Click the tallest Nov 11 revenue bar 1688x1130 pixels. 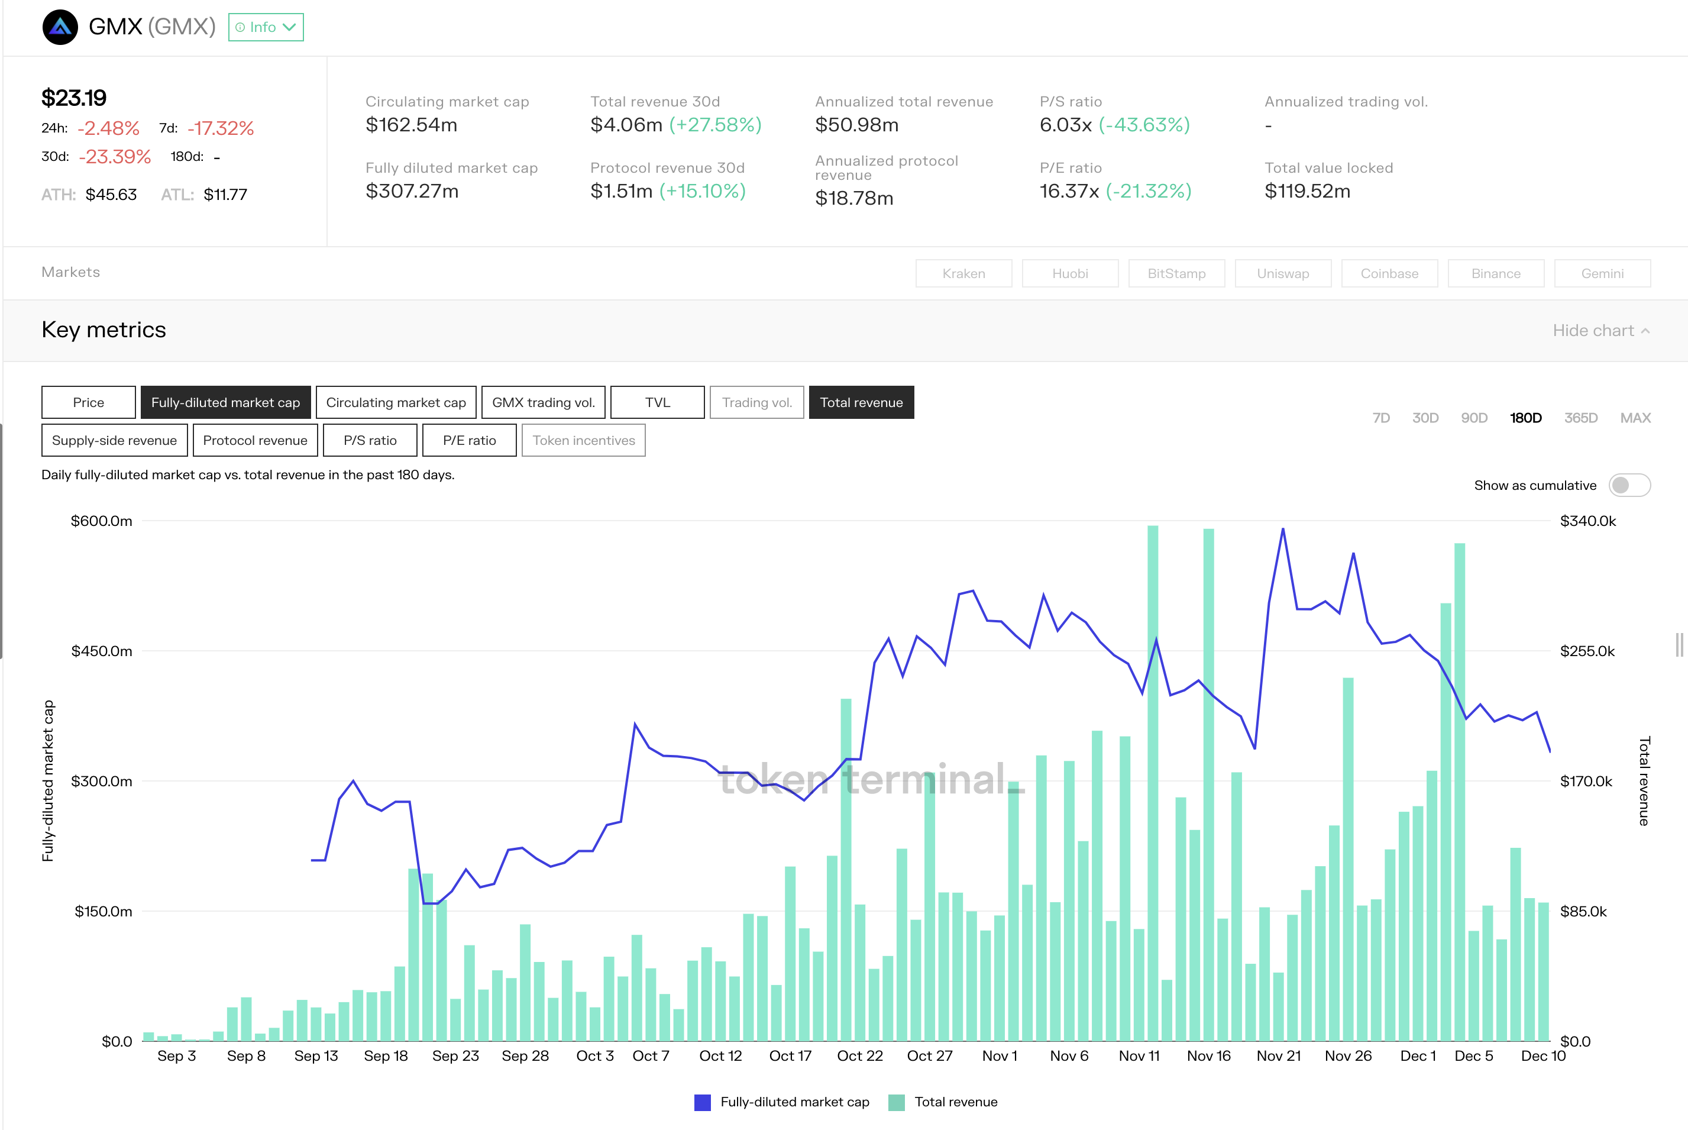1153,793
